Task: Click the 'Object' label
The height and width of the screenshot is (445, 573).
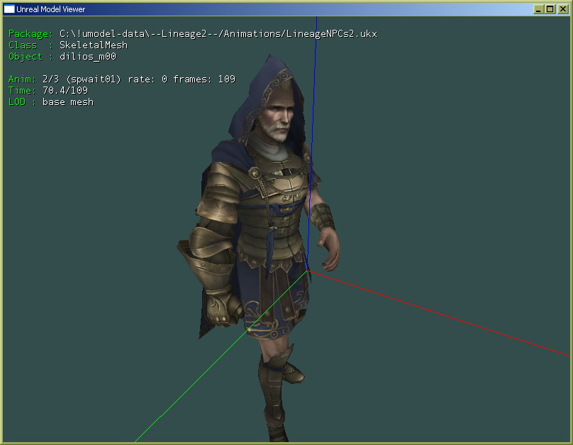Action: coord(26,57)
